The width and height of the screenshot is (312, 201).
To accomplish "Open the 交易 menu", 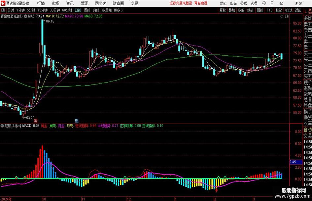I will click(134, 3).
